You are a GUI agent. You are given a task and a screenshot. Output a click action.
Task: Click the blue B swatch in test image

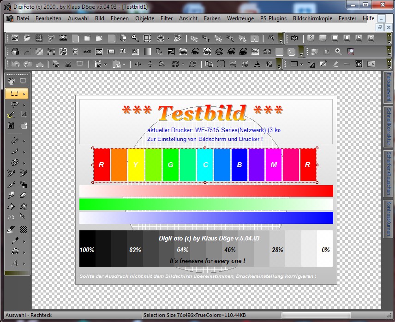[x=239, y=165]
